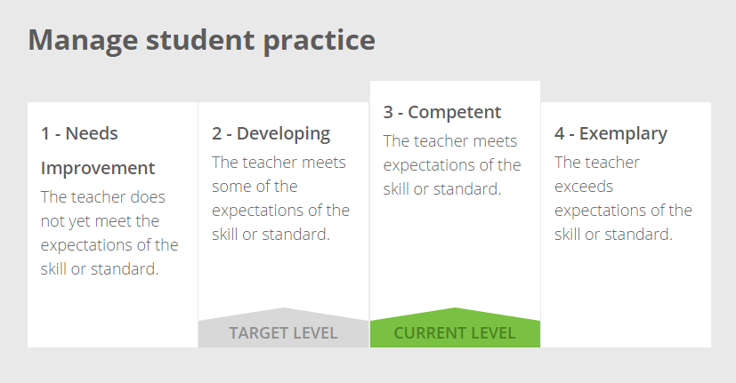Click the word 'Improvement' in first card
The width and height of the screenshot is (736, 383).
(98, 168)
